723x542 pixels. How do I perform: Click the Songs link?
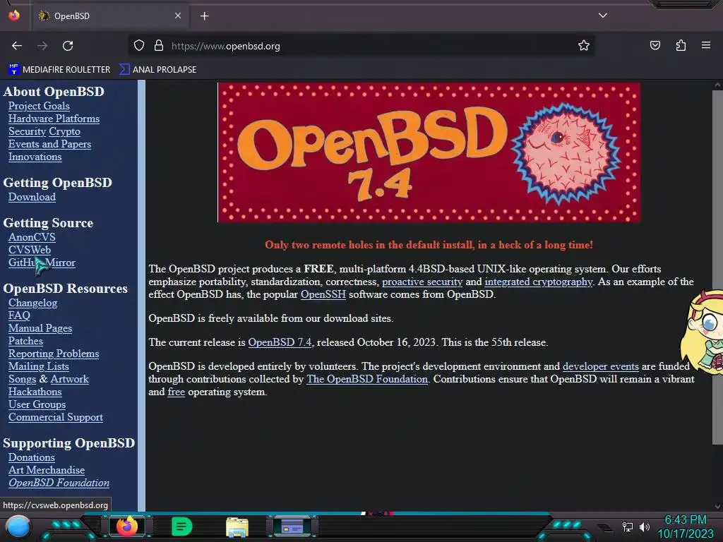click(x=22, y=379)
